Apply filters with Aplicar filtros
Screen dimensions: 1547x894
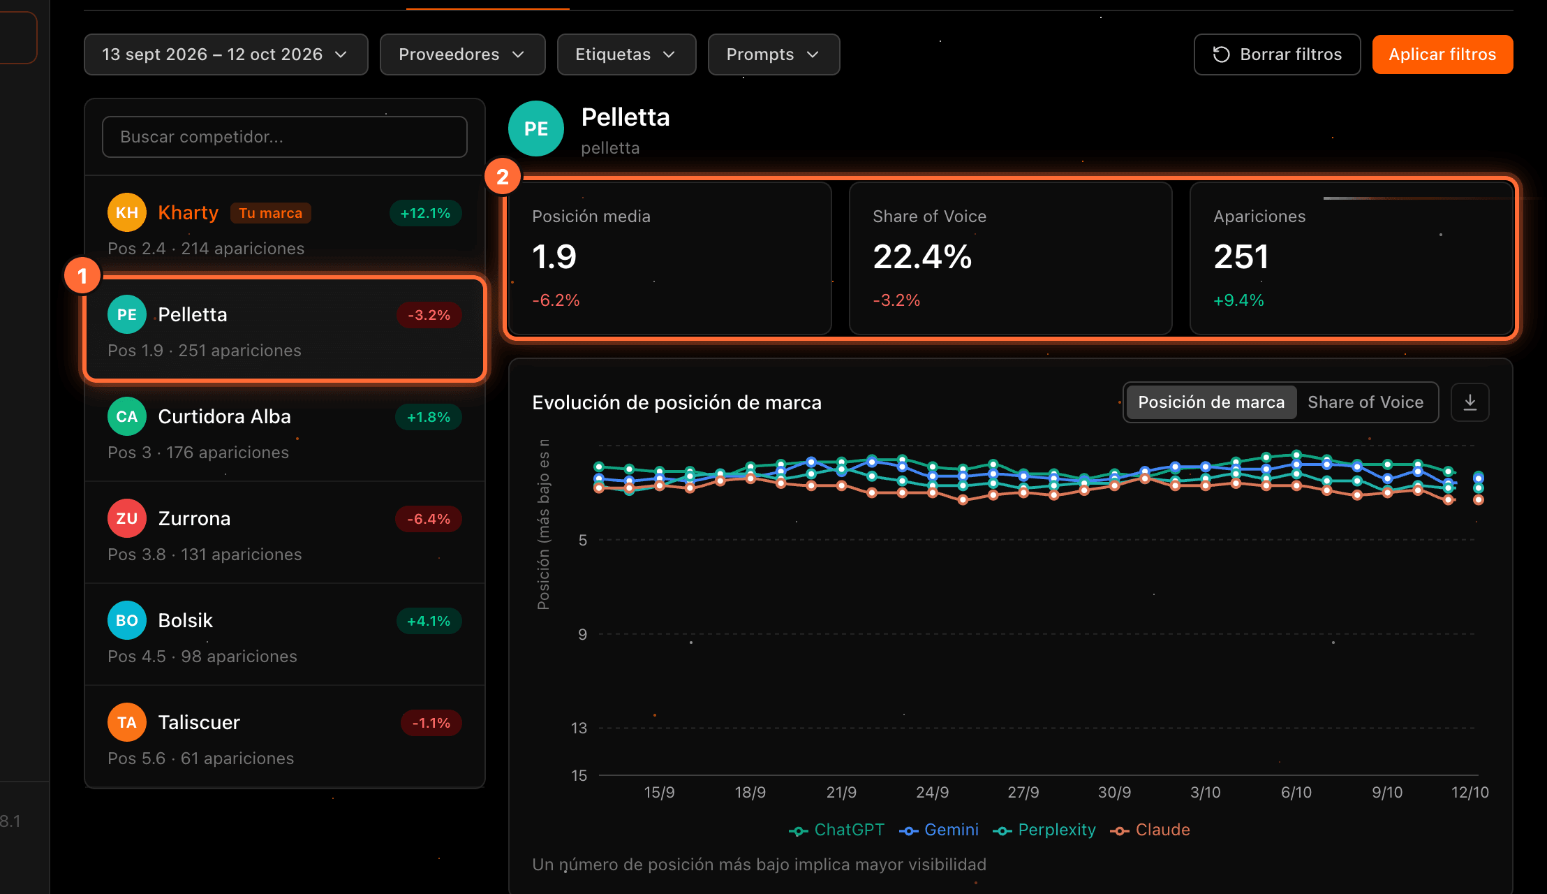(x=1442, y=54)
